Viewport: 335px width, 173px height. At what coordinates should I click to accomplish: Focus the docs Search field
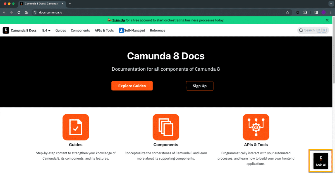[313, 30]
